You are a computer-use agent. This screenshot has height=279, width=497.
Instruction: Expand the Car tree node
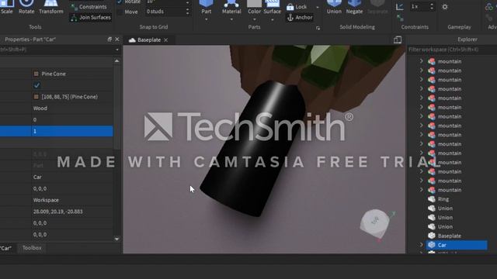click(x=421, y=245)
